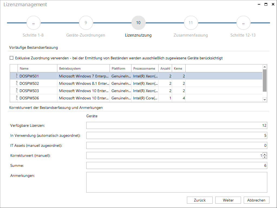Select the DOSPWS06 row name
277x208 pixels.
[x=29, y=98]
